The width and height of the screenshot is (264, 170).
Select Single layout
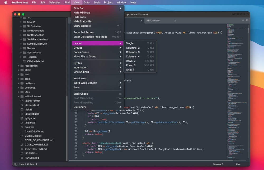pos(140,43)
